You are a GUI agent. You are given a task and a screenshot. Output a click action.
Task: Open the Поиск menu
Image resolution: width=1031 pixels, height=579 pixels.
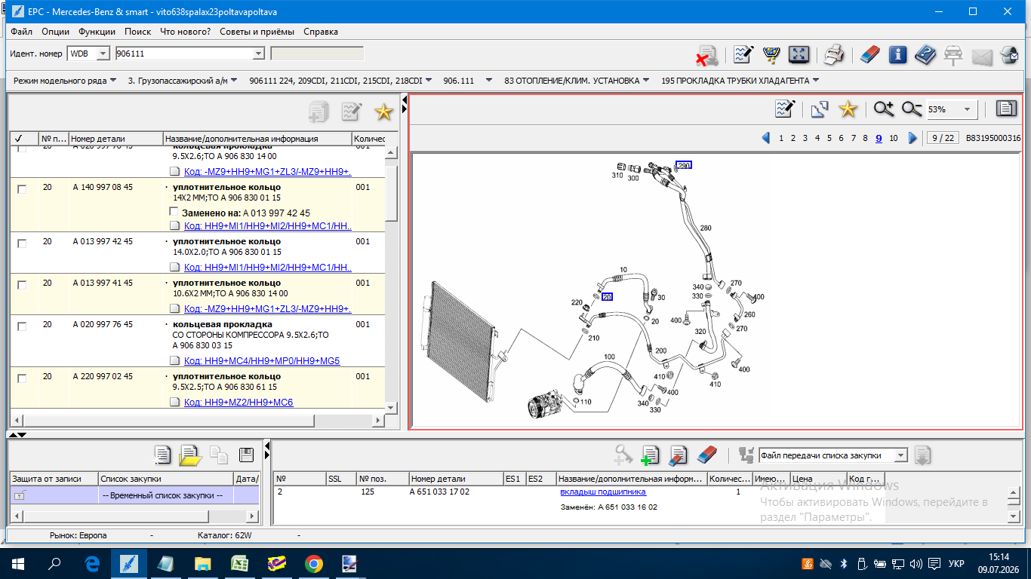138,32
